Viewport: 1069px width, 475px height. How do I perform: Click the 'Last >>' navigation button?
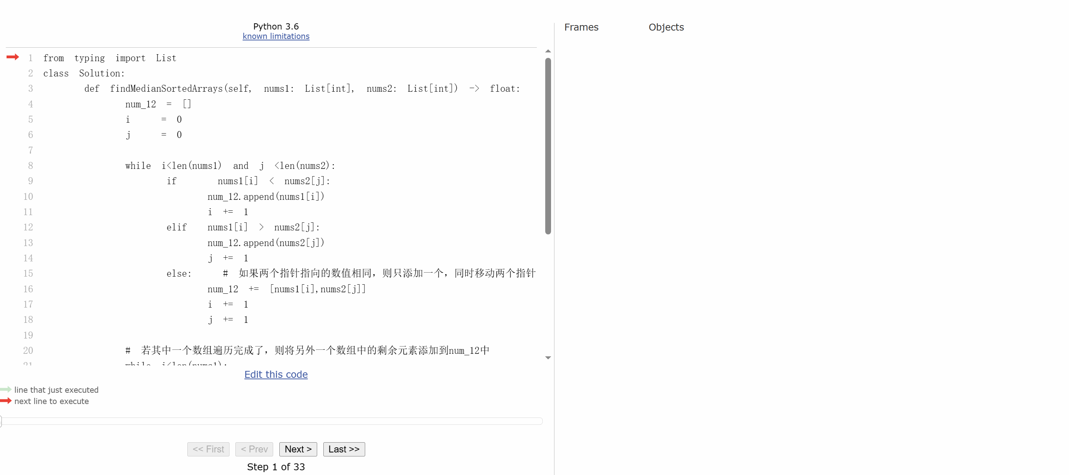(342, 449)
